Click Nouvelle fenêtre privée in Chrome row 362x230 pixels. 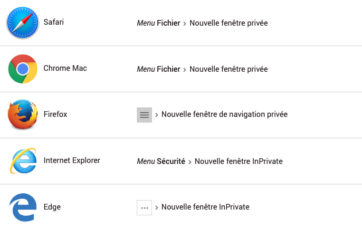coord(229,69)
